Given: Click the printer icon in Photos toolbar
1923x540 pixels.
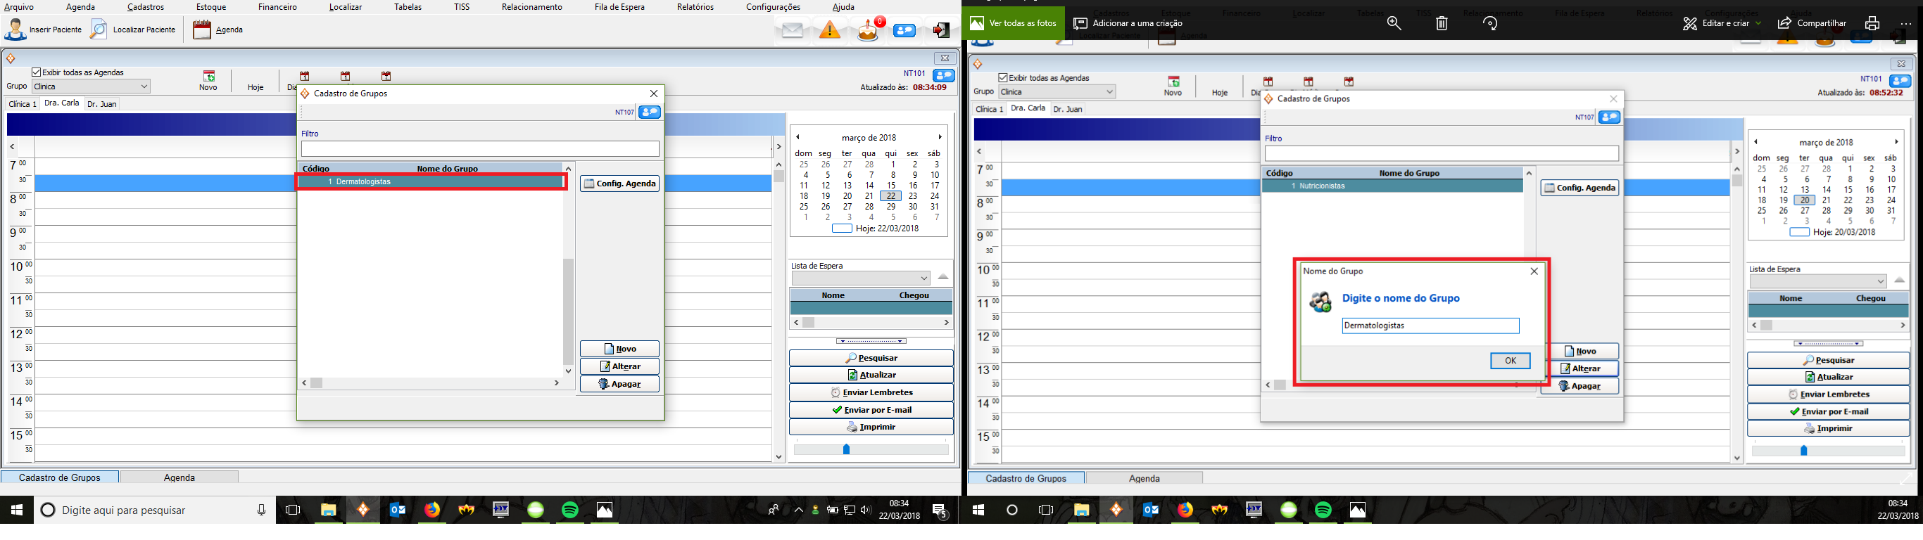Looking at the screenshot, I should pos(1872,24).
